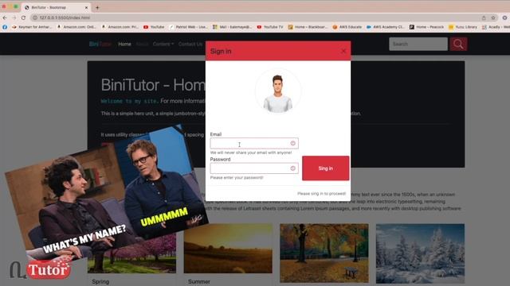510x286 pixels.
Task: Open the Mail bookmark
Action: tap(232, 27)
